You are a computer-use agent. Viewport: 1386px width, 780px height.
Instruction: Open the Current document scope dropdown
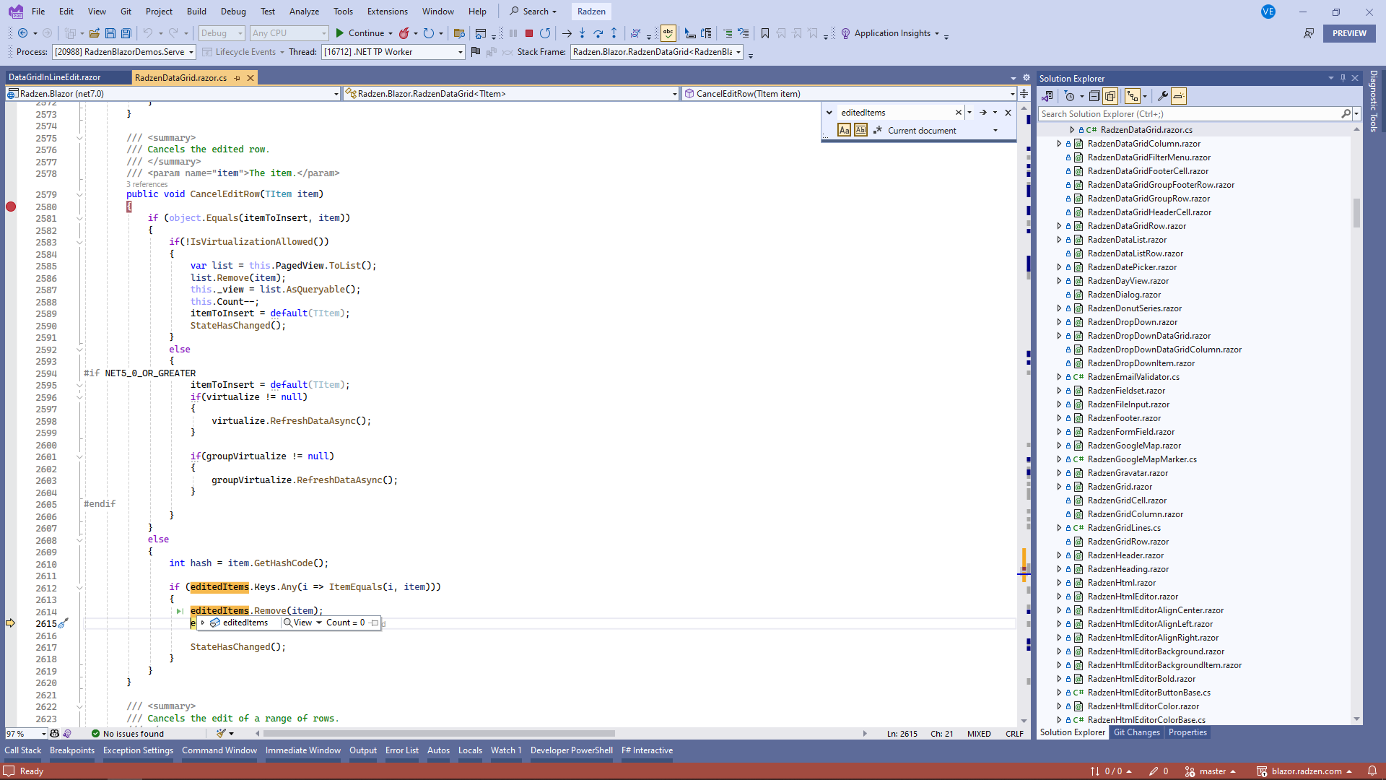[943, 131]
